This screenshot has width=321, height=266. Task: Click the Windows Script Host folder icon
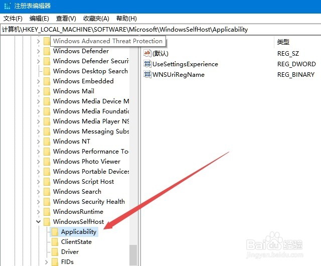(x=47, y=182)
